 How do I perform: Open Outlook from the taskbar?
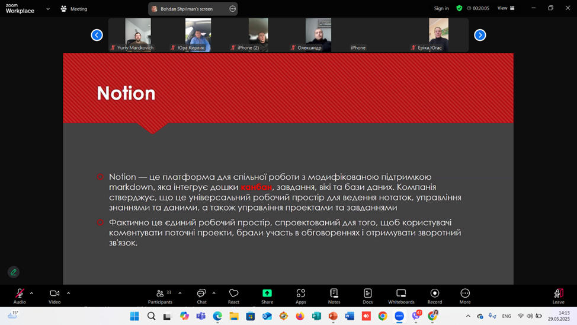[x=267, y=316]
